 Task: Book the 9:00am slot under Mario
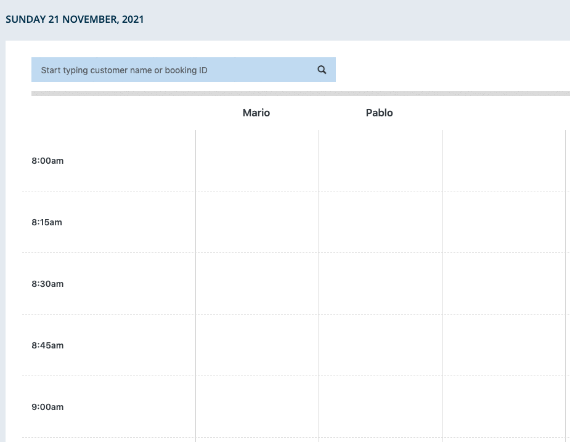click(257, 407)
